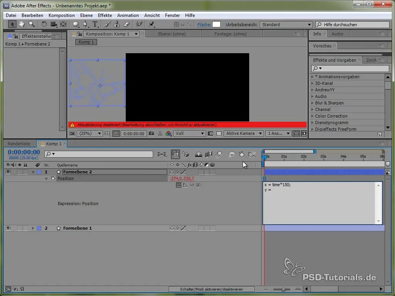Click the Brainstorm icon in timeline
This screenshot has width=395, height=296.
coord(231,154)
